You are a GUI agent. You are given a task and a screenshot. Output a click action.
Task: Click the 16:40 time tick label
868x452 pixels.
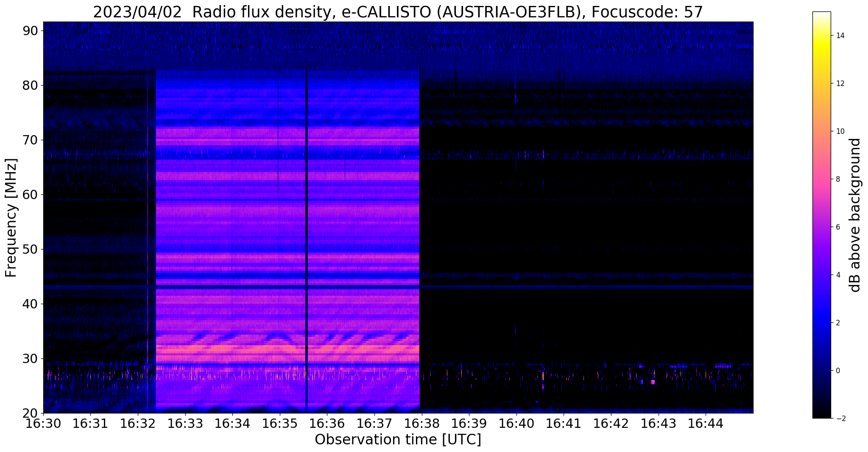(x=516, y=423)
